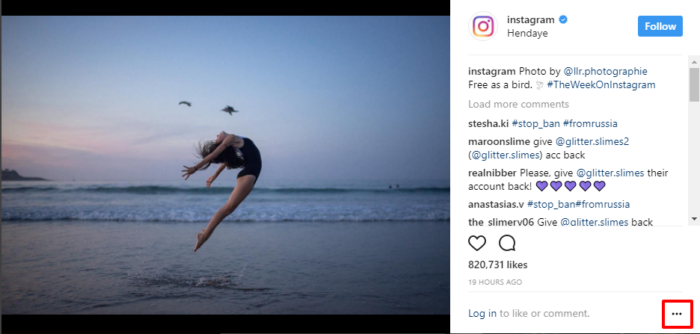Click the 820,731 likes count

(497, 265)
